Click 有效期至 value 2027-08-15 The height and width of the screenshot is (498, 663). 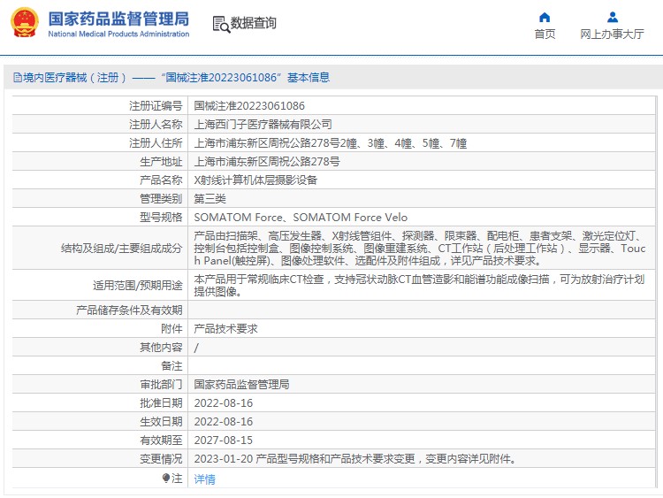pyautogui.click(x=224, y=440)
